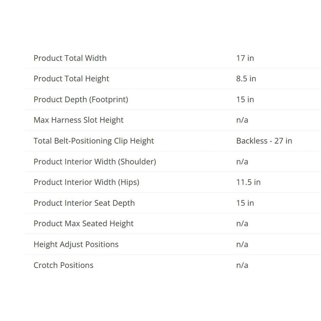Select Product Interior Width (Shoulder) label
Image resolution: width=321 pixels, height=321 pixels.
point(95,162)
